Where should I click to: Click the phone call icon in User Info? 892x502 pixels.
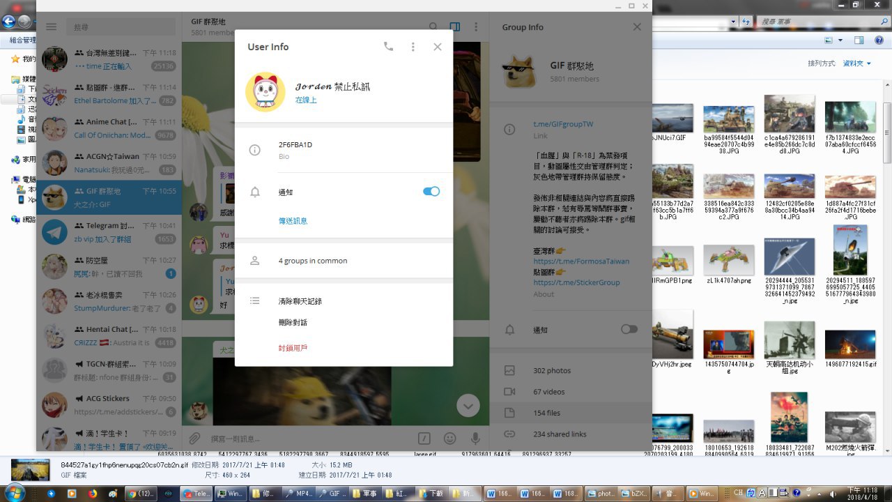click(x=388, y=47)
